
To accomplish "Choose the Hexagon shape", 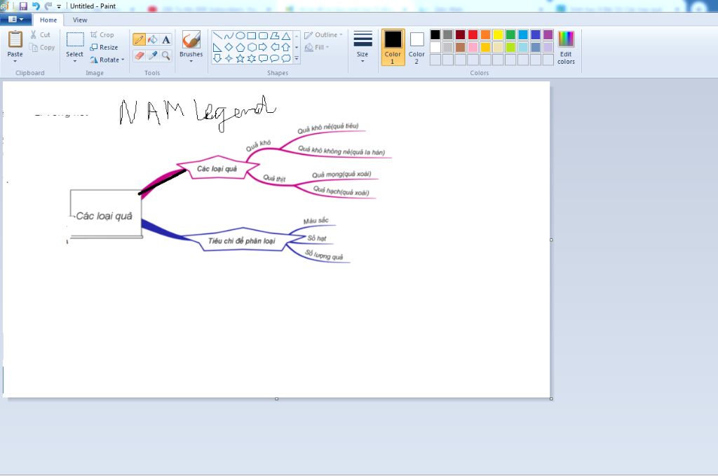I will (x=252, y=47).
